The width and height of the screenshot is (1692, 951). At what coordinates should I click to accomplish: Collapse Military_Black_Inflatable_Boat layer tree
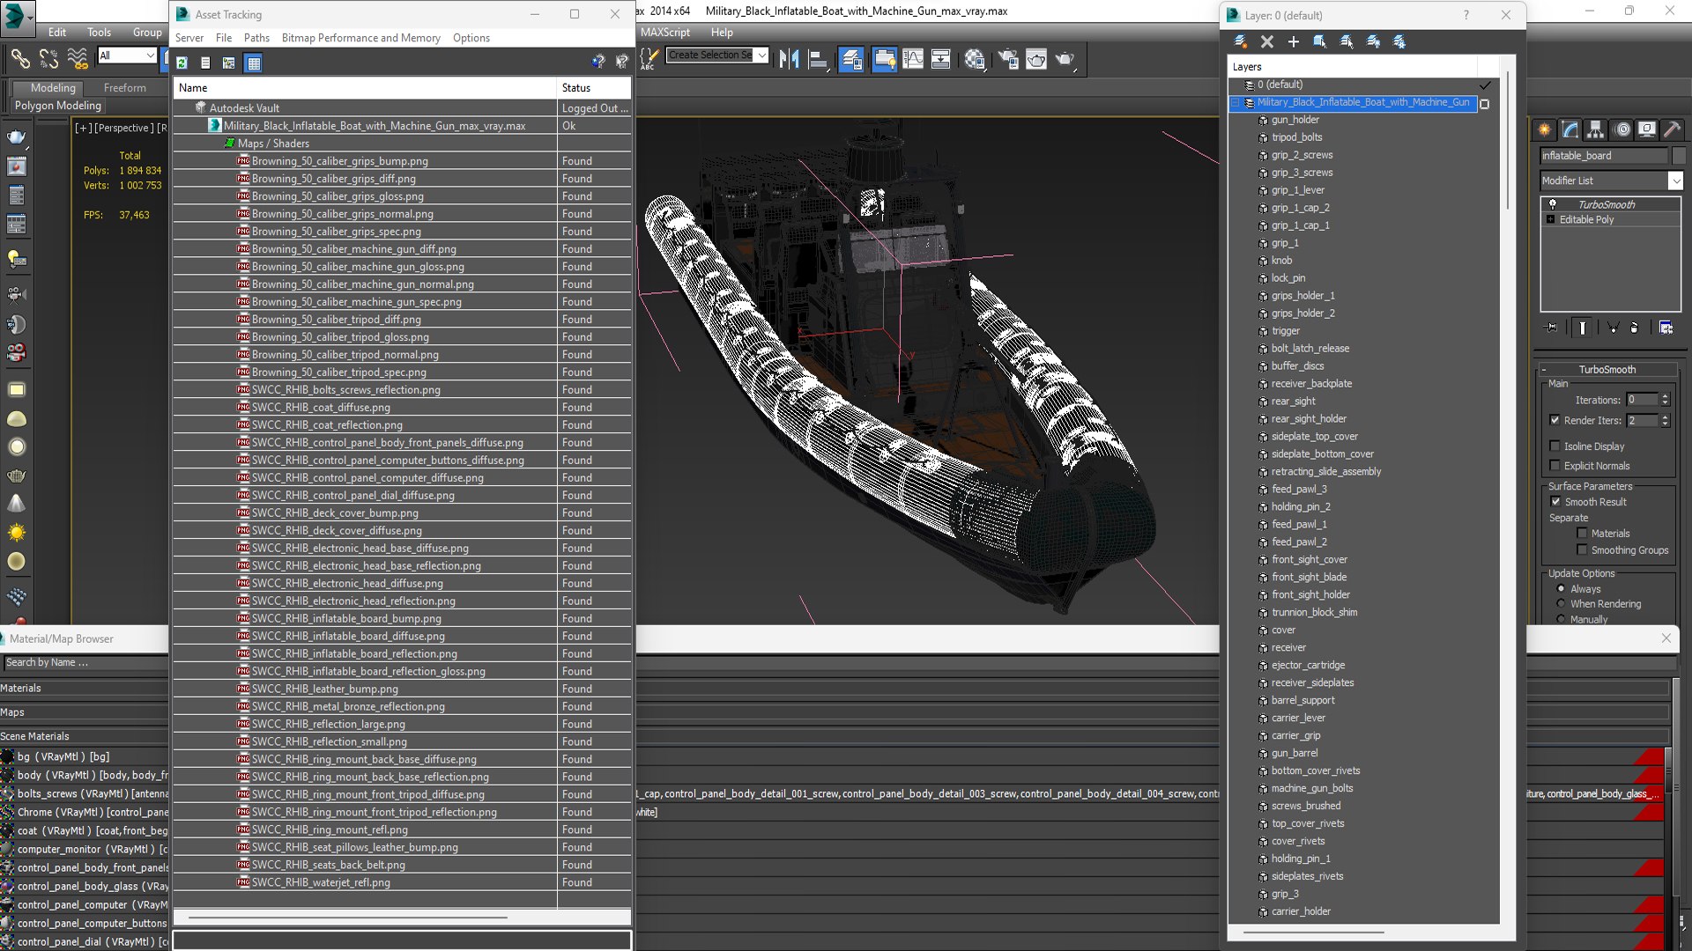pyautogui.click(x=1236, y=102)
